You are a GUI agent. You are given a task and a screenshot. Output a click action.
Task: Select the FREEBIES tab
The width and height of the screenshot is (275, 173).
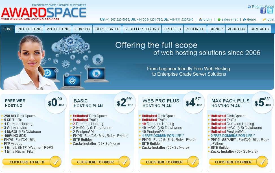[x=173, y=29]
